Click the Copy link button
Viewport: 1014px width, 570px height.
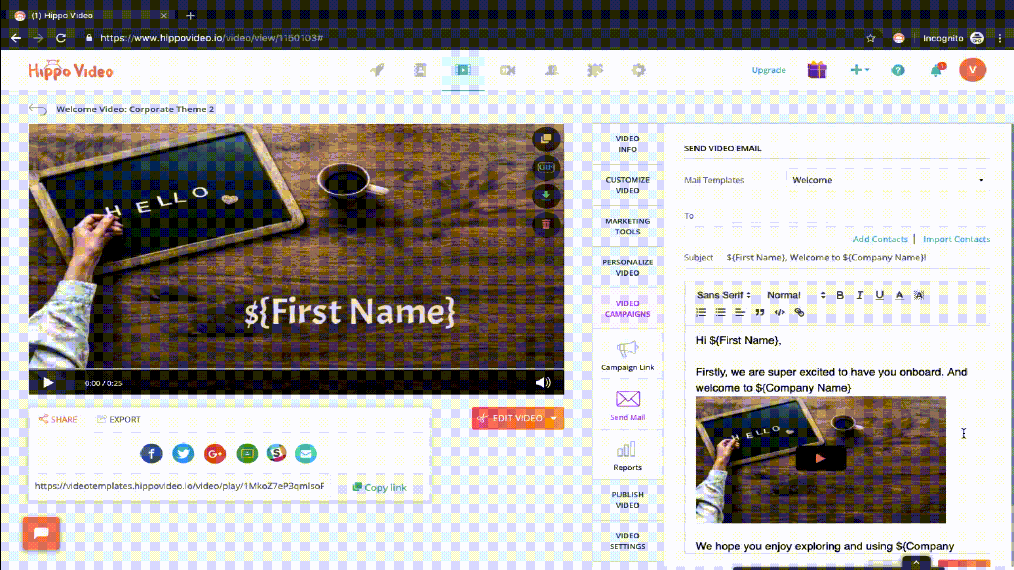(380, 487)
